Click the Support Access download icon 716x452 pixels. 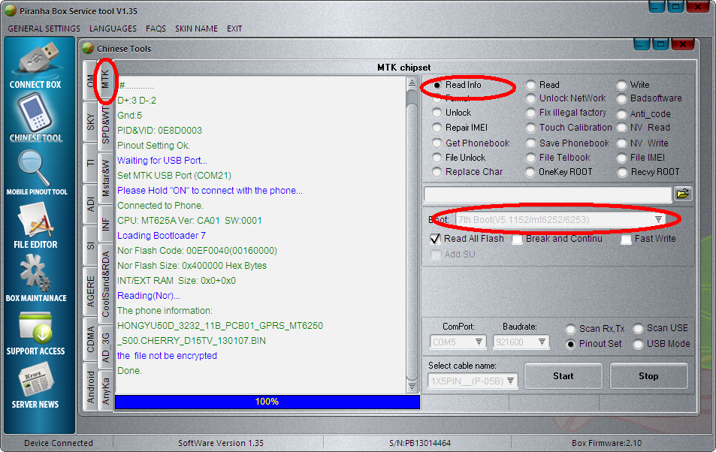point(35,327)
